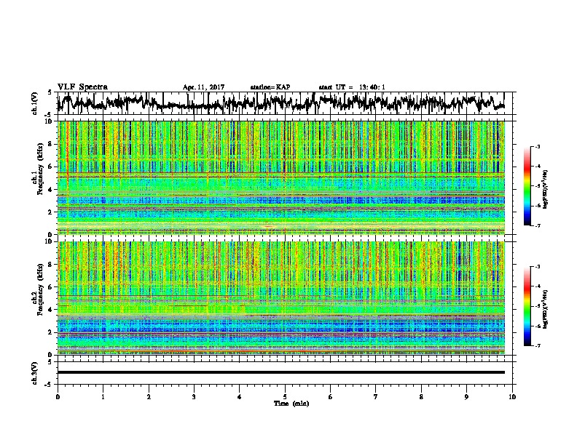Screen dimensions: 577x445
Task: Click the ch.1(V) axis label
Action: pos(34,103)
